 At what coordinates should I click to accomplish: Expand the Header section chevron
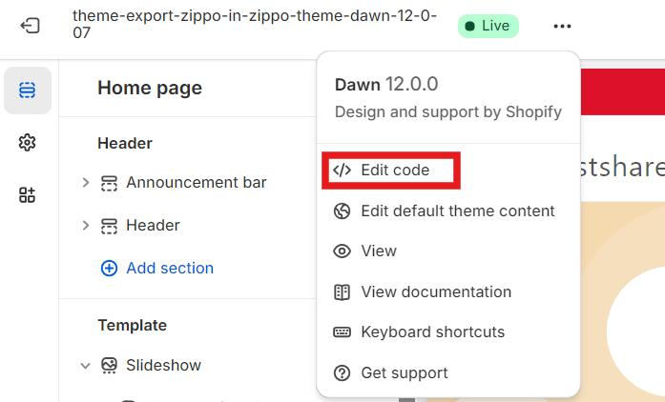86,226
